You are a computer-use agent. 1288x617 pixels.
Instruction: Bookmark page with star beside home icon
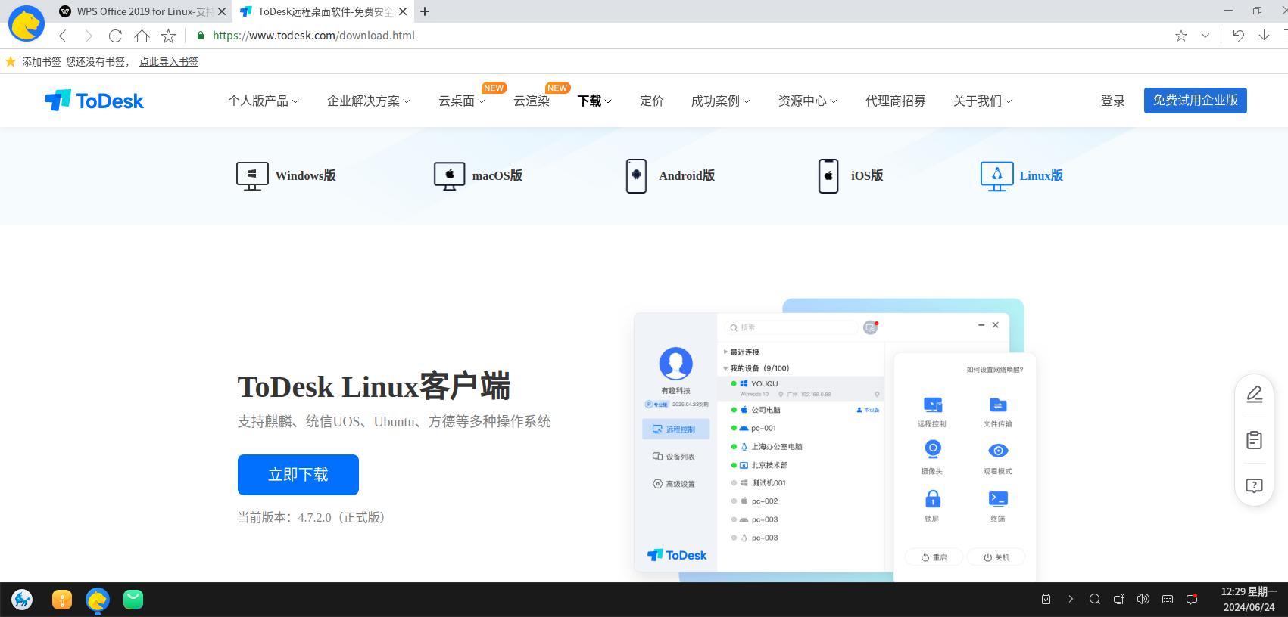[x=168, y=36]
